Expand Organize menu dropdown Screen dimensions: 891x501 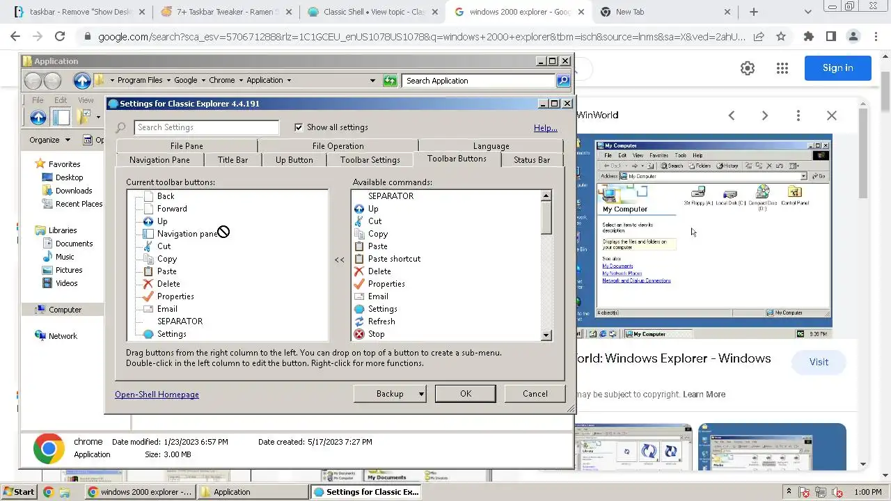[68, 140]
